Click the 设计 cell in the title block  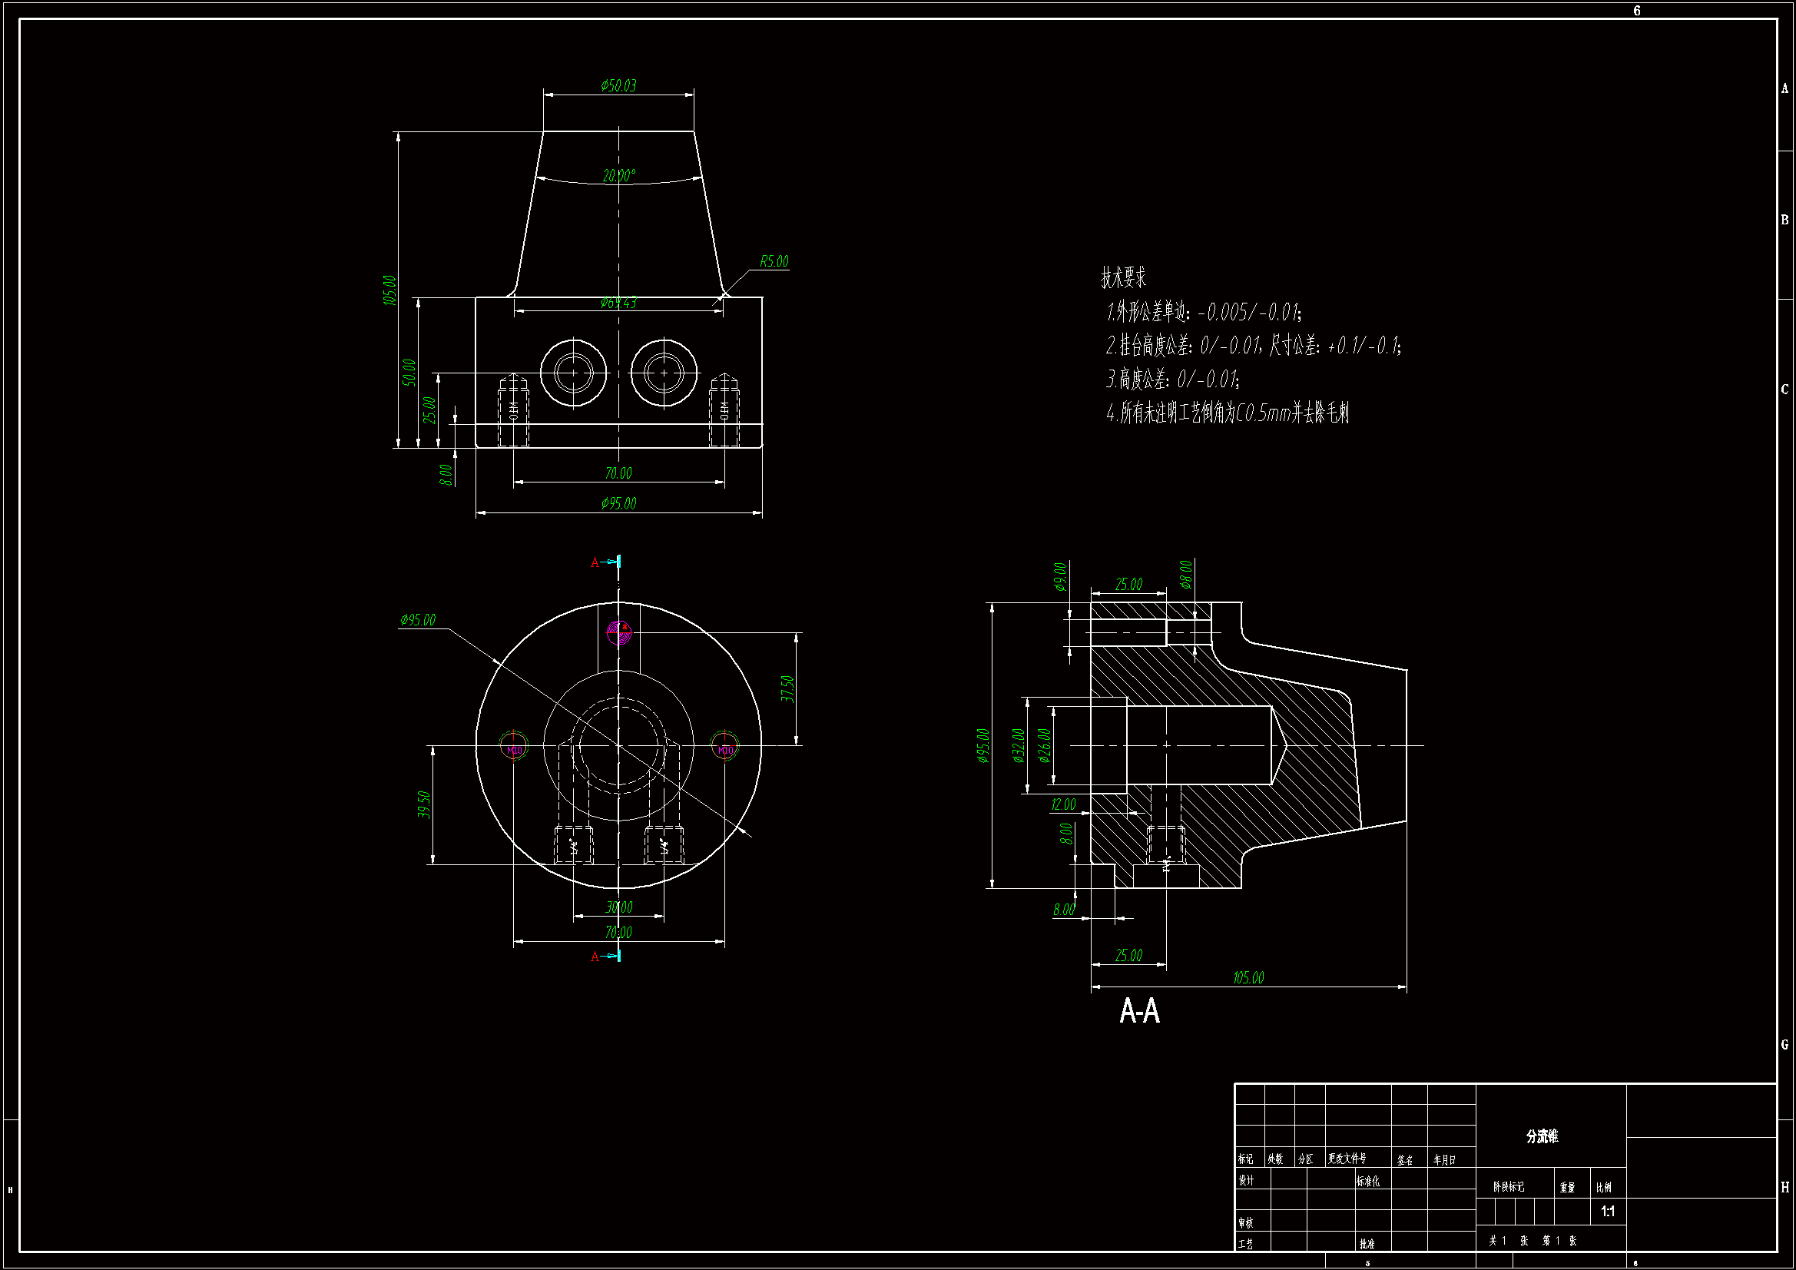pos(1246,1180)
